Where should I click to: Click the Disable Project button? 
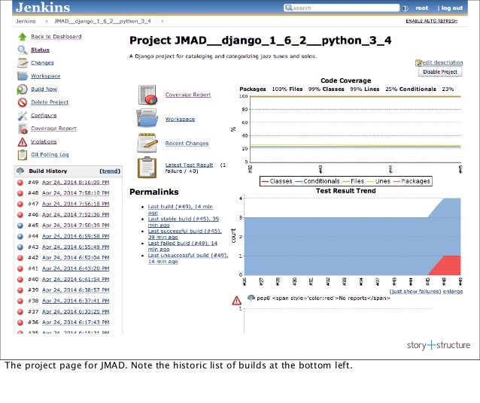click(x=440, y=71)
